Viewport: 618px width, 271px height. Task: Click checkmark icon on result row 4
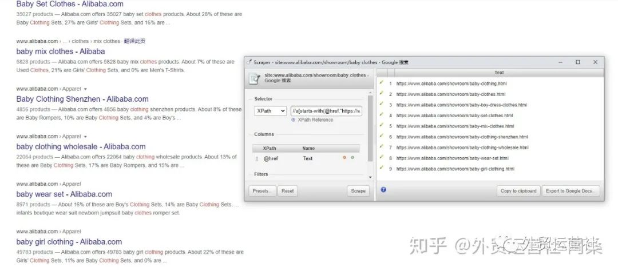tap(381, 114)
